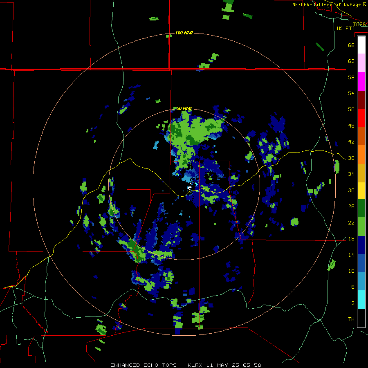Click the light green swatch between 18 and 22
Image resolution: width=368 pixels, height=368 pixels.
pos(361,227)
